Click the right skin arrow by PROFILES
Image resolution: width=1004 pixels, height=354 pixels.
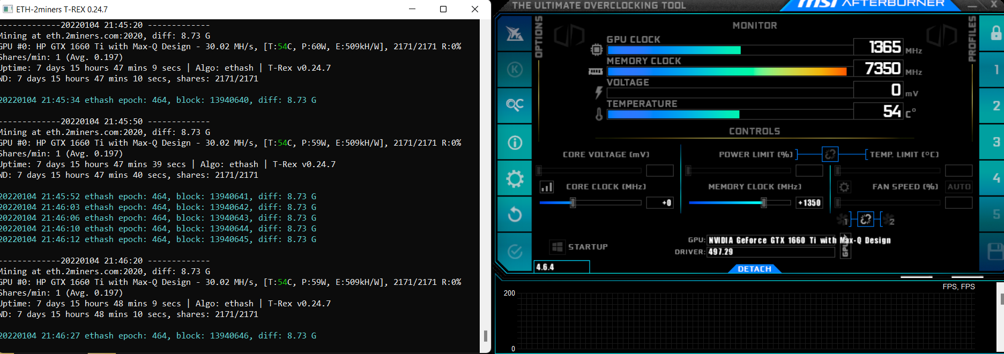[x=941, y=35]
